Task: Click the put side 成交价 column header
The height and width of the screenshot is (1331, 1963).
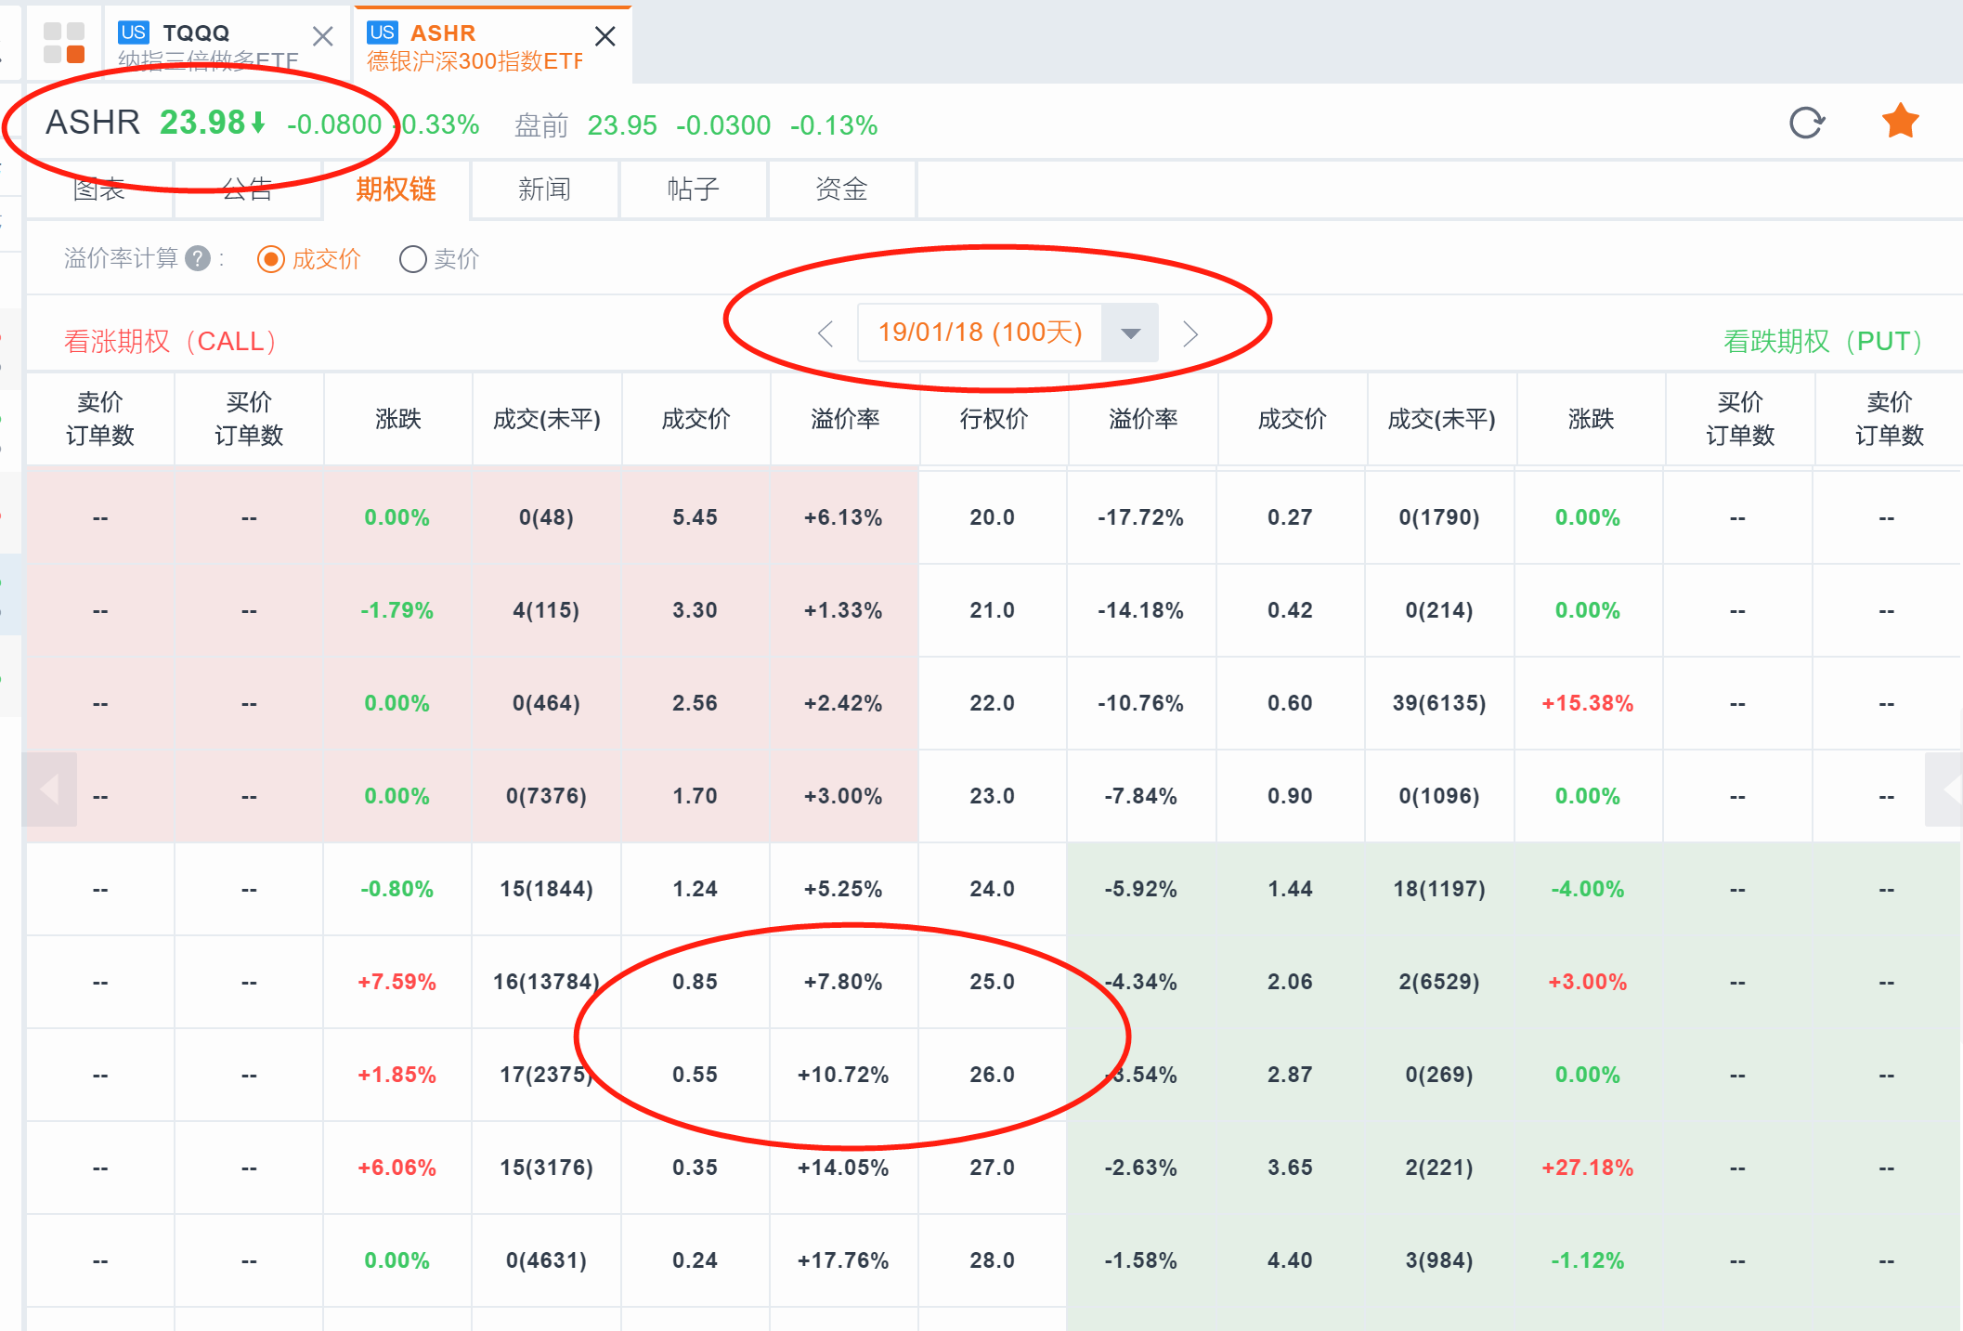Action: (1292, 419)
